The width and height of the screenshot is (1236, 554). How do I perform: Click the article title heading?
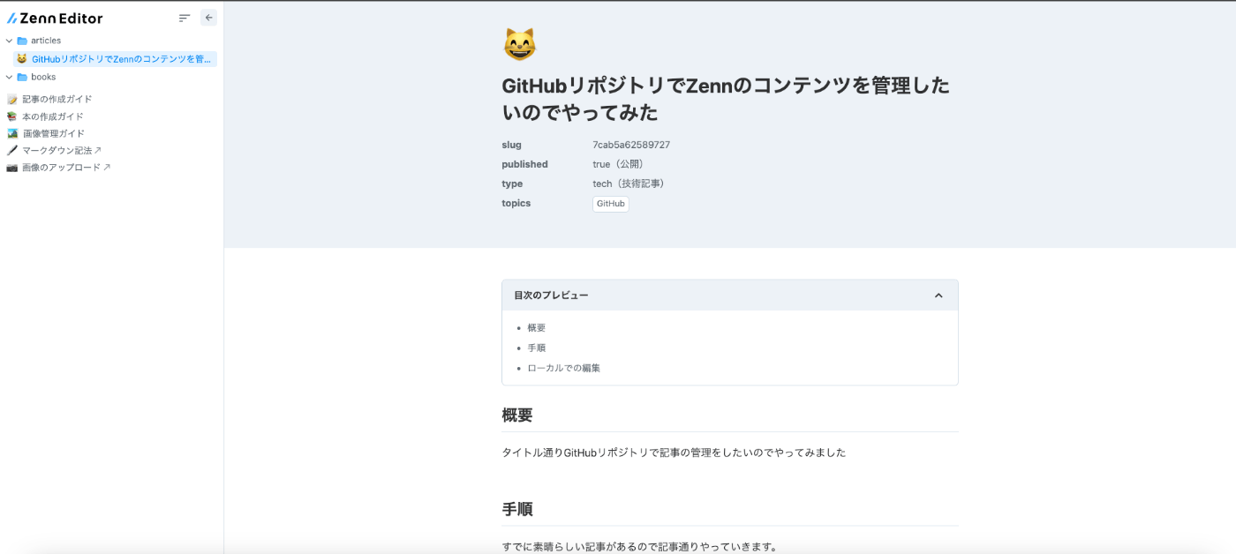(x=726, y=99)
